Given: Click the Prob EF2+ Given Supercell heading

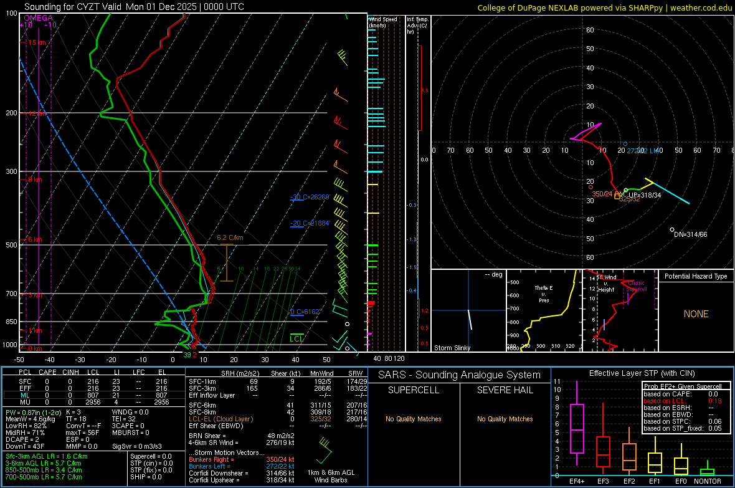Looking at the screenshot, I should [683, 386].
